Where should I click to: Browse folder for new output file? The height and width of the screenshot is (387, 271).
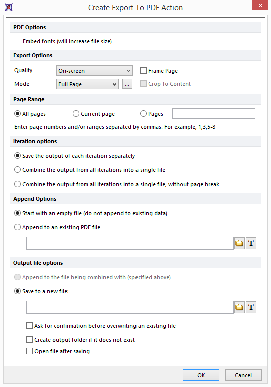point(239,307)
